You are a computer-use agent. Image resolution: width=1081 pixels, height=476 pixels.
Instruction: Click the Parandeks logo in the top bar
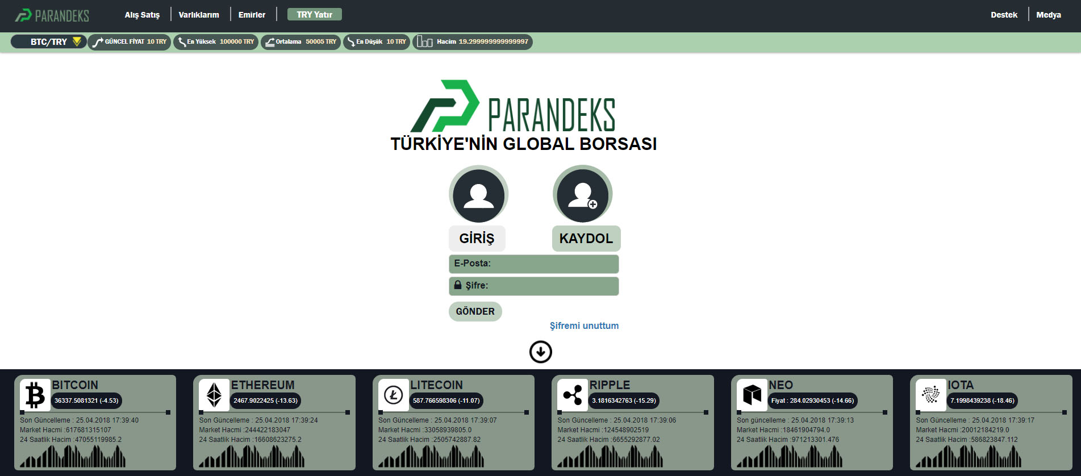pos(52,15)
